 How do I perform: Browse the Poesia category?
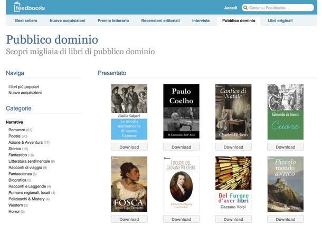coord(14,136)
